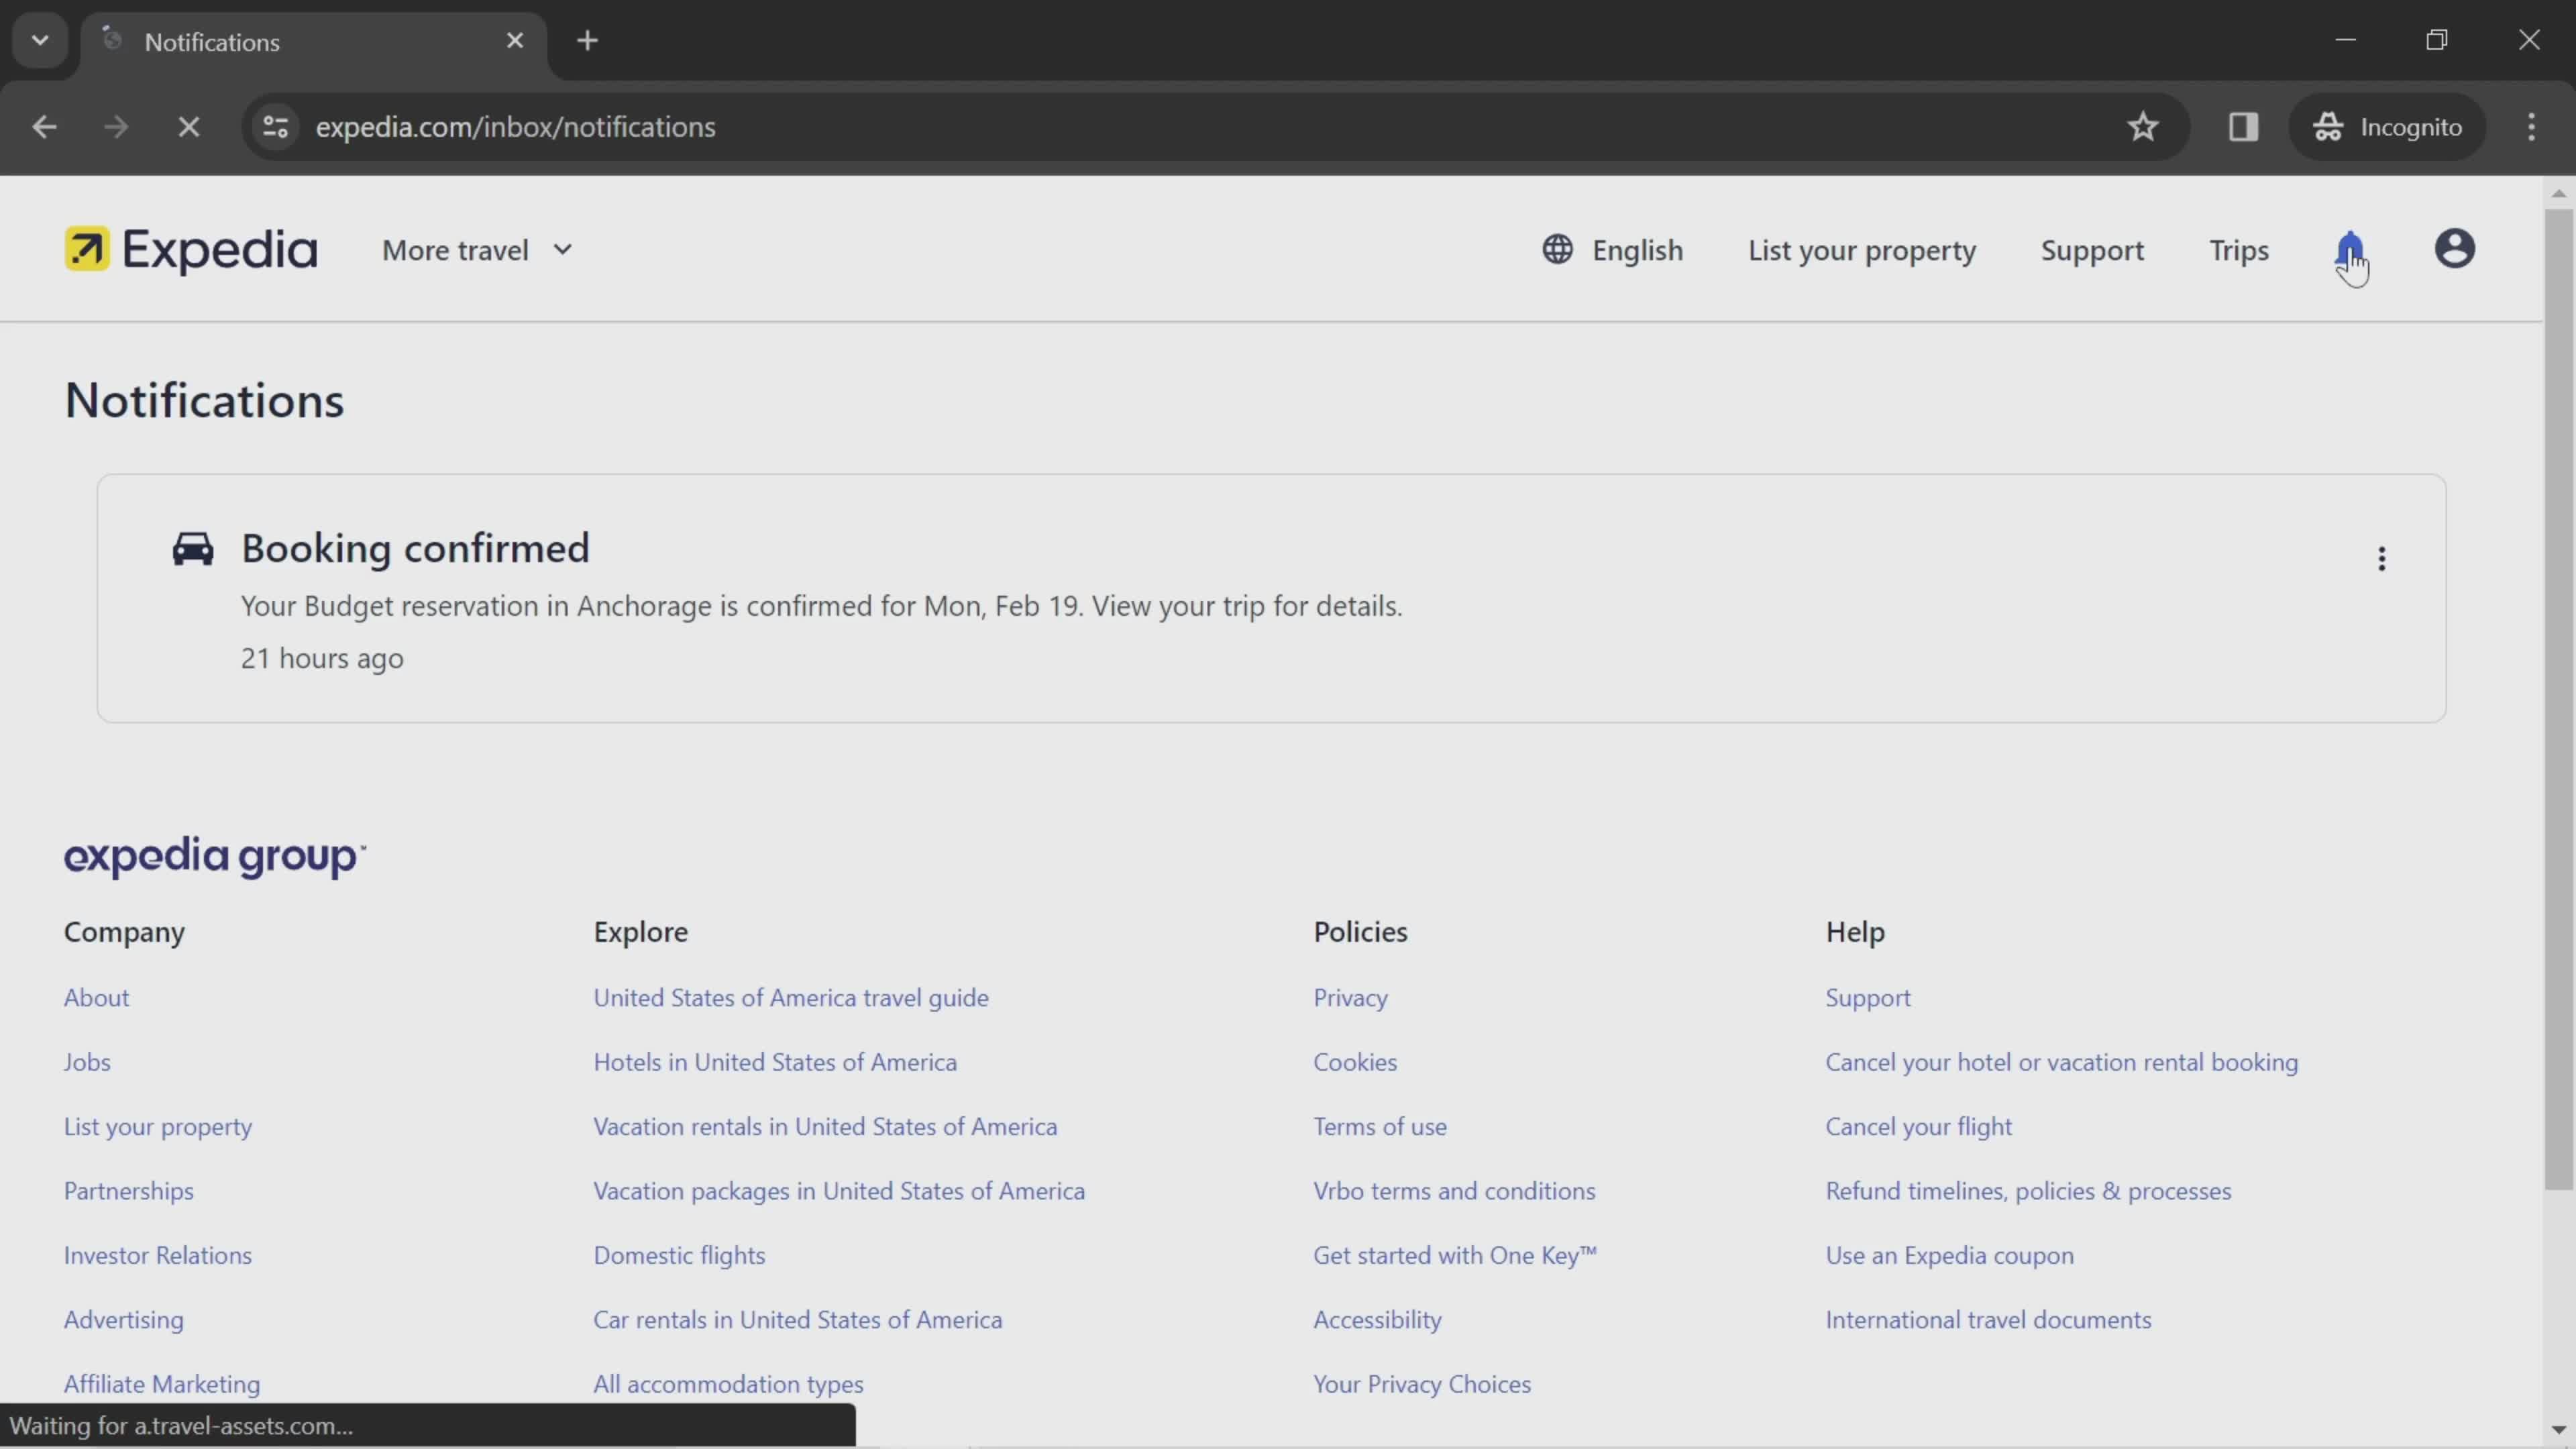Viewport: 2576px width, 1449px height.
Task: Open the Accessibility link
Action: pyautogui.click(x=1377, y=1319)
